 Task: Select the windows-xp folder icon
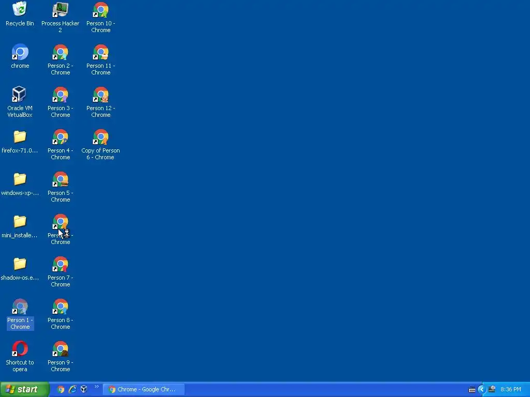(20, 179)
